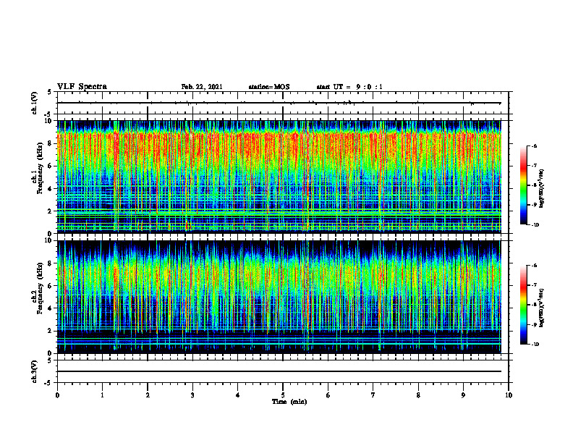
Task: Click the "-7" label on ch.2 colorbar
Action: 534,285
